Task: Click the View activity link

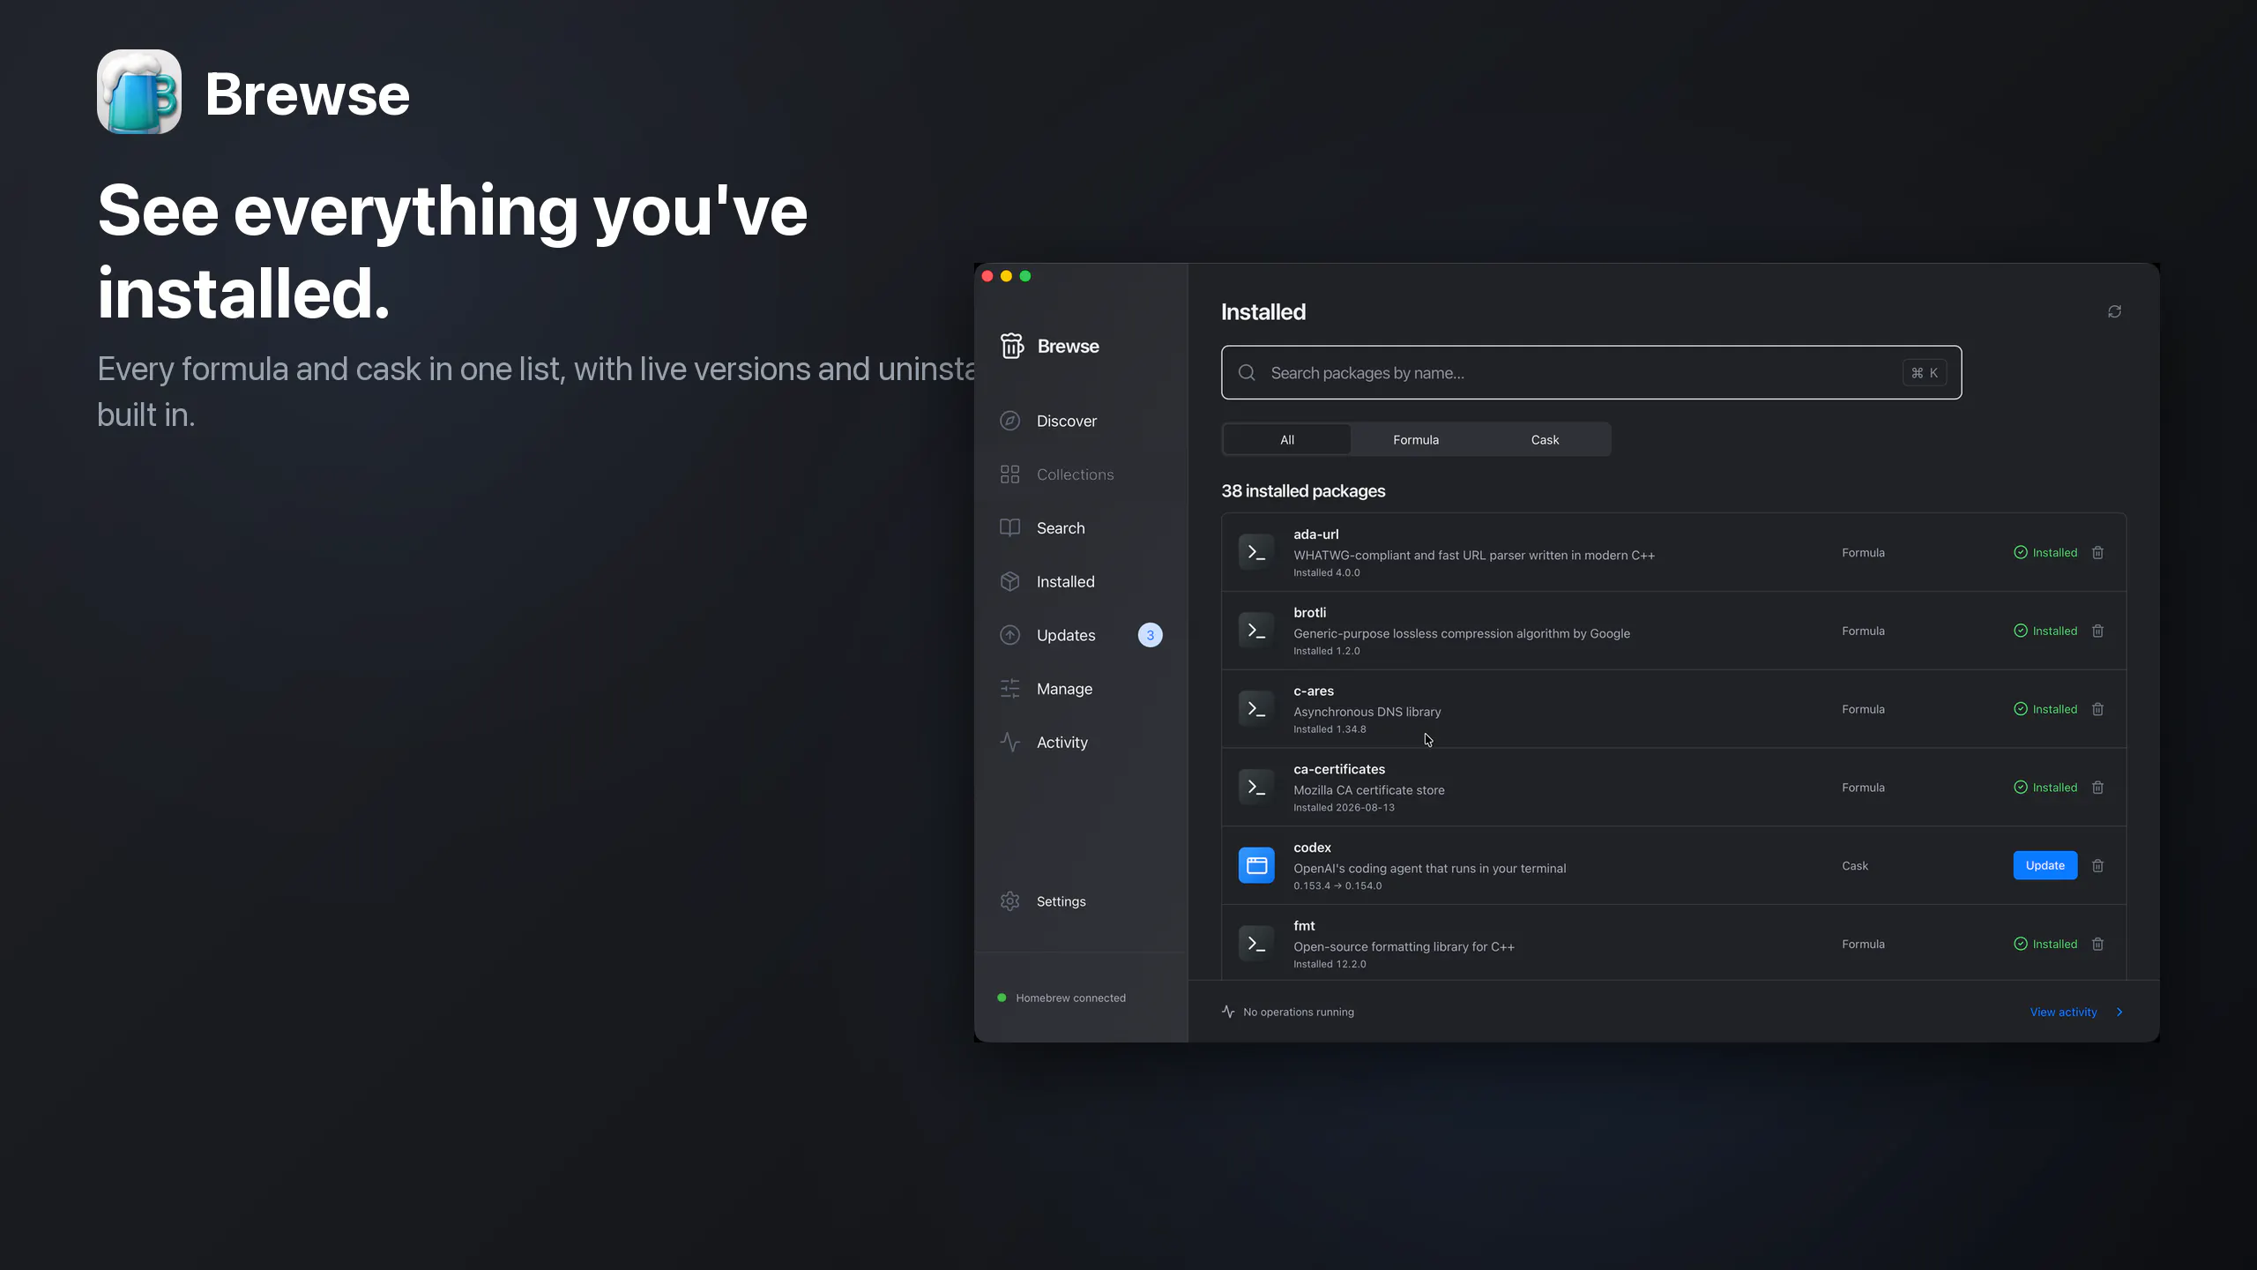Action: click(2063, 1012)
